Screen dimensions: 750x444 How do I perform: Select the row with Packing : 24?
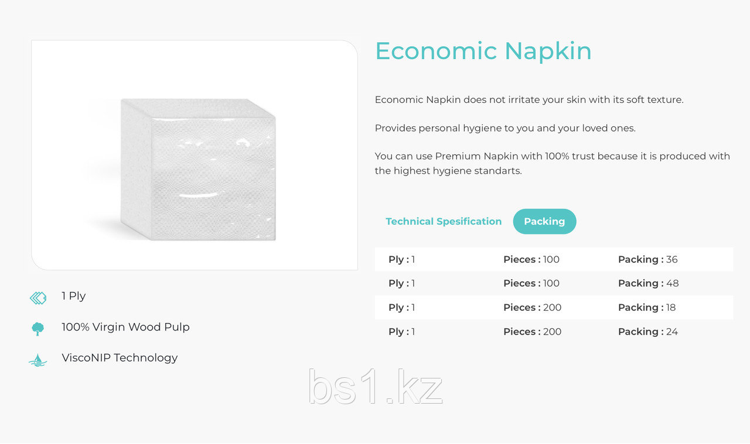pyautogui.click(x=554, y=331)
